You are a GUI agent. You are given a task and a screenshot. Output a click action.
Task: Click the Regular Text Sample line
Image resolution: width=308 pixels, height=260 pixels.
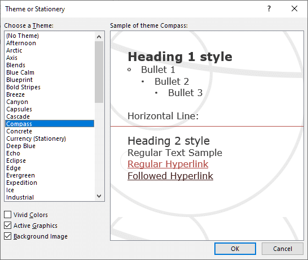175,153
